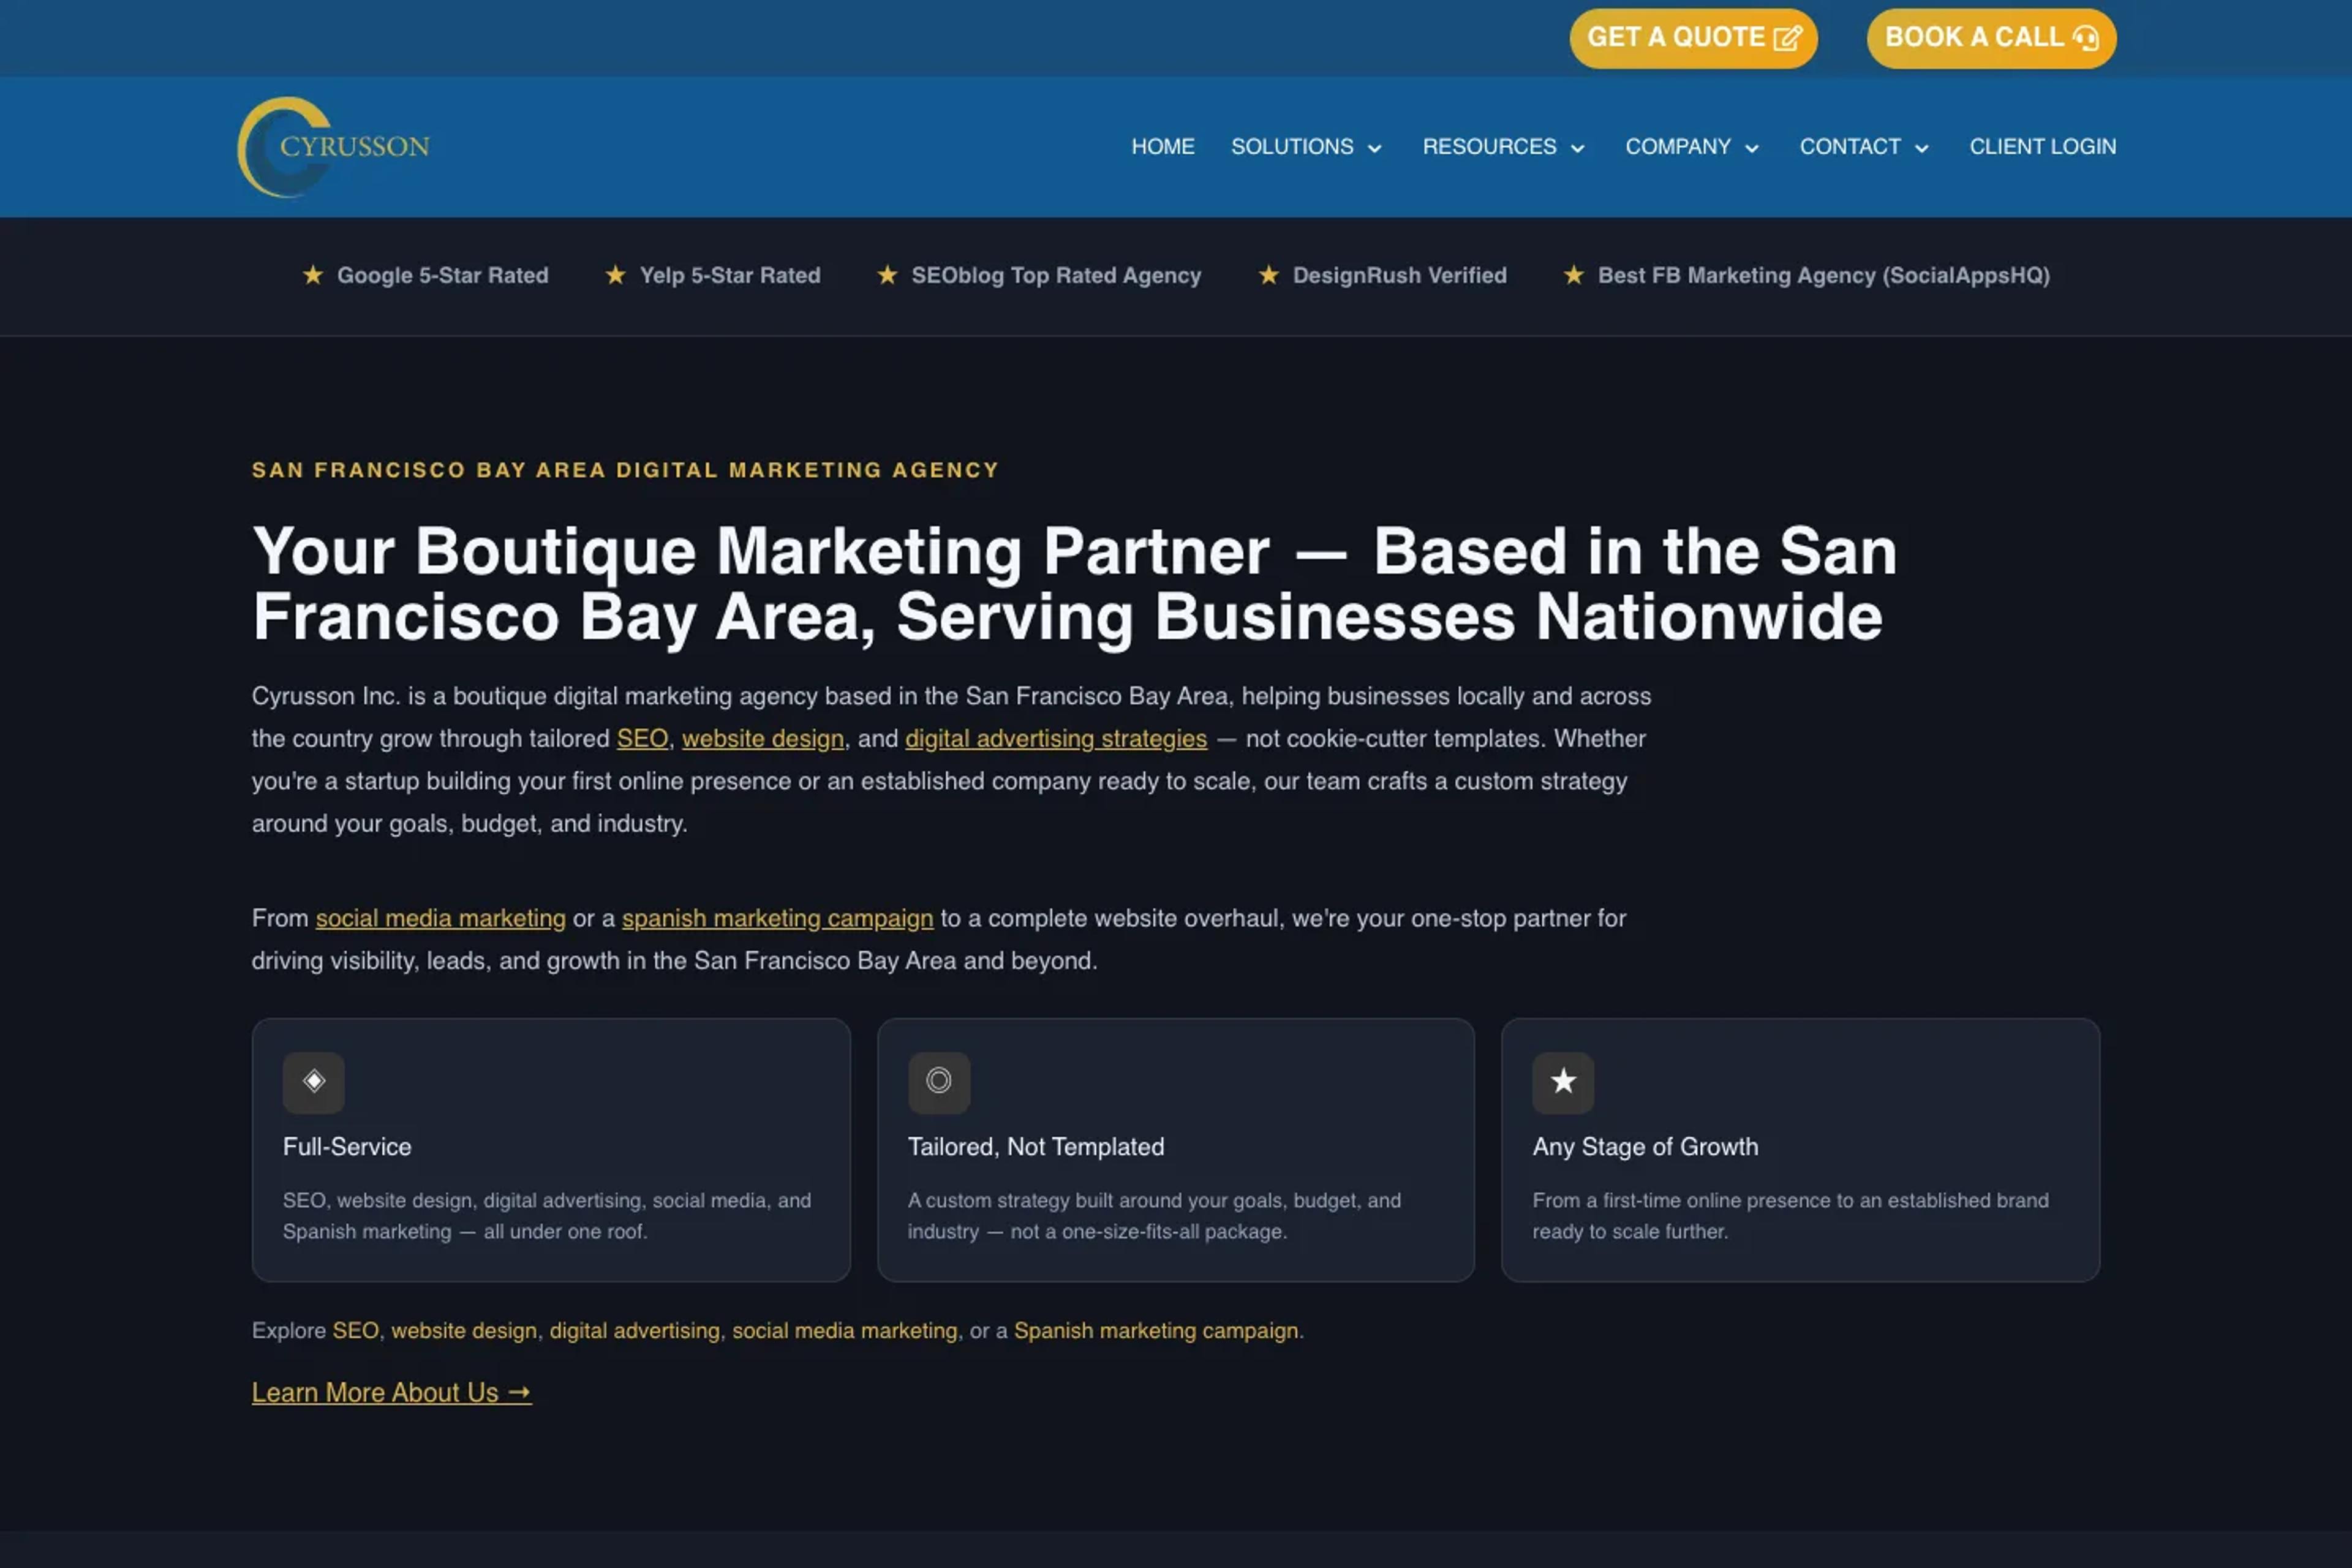Screen dimensions: 2352x1568
Task: Click the star beside SEOblog Top Rated Agency
Action: 887,275
